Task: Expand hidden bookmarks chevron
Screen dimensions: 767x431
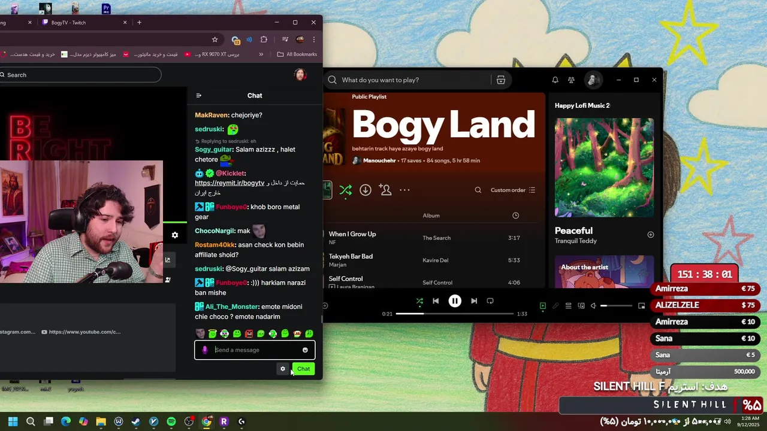Action: (261, 54)
